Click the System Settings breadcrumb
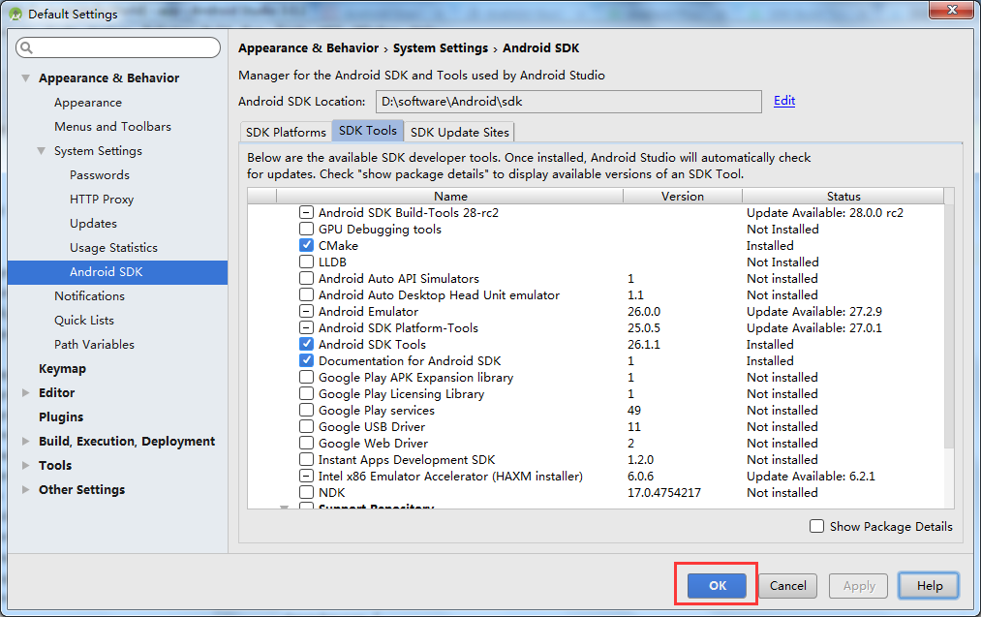Image resolution: width=981 pixels, height=617 pixels. click(x=441, y=48)
